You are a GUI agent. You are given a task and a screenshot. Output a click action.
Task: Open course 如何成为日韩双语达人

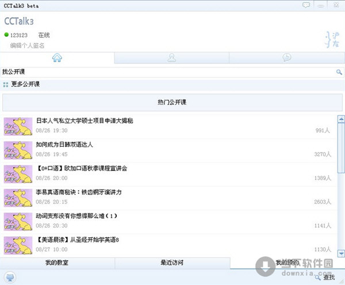pyautogui.click(x=64, y=145)
